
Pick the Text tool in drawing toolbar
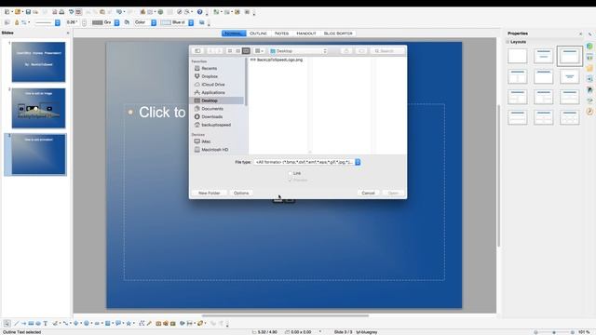coord(46,323)
